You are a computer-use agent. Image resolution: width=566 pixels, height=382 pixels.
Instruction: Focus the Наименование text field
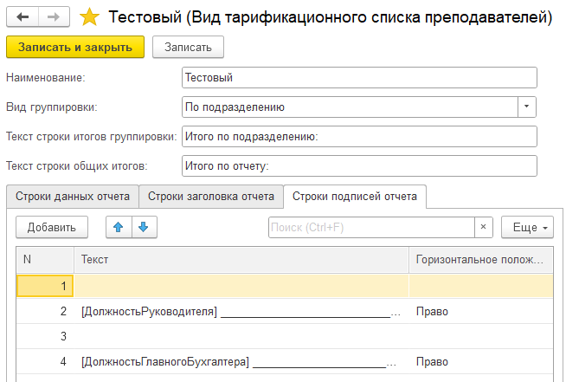(359, 78)
